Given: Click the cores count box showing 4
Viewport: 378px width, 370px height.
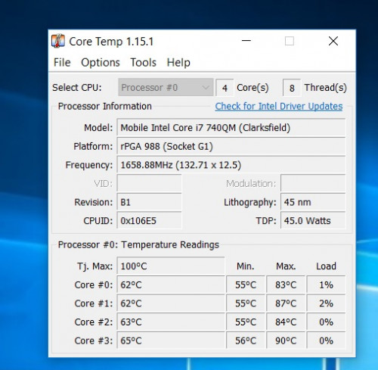Looking at the screenshot, I should coord(225,88).
